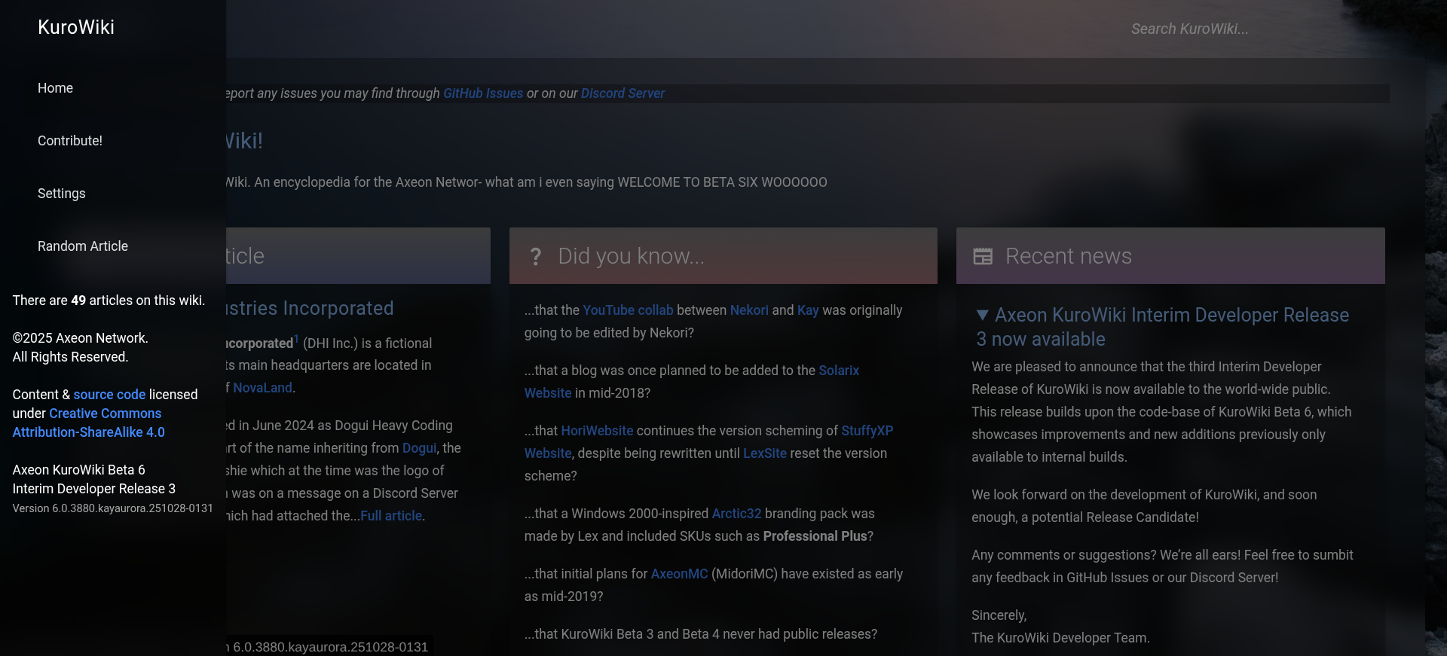Open the Creative Commons Attribution-ShareAlike 4.0 link
The height and width of the screenshot is (656, 1447).
(x=88, y=423)
